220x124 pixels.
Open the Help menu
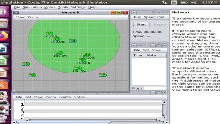tap(92, 7)
